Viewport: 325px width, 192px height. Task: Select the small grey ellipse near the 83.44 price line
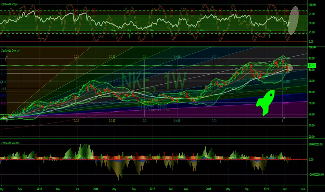(290, 68)
